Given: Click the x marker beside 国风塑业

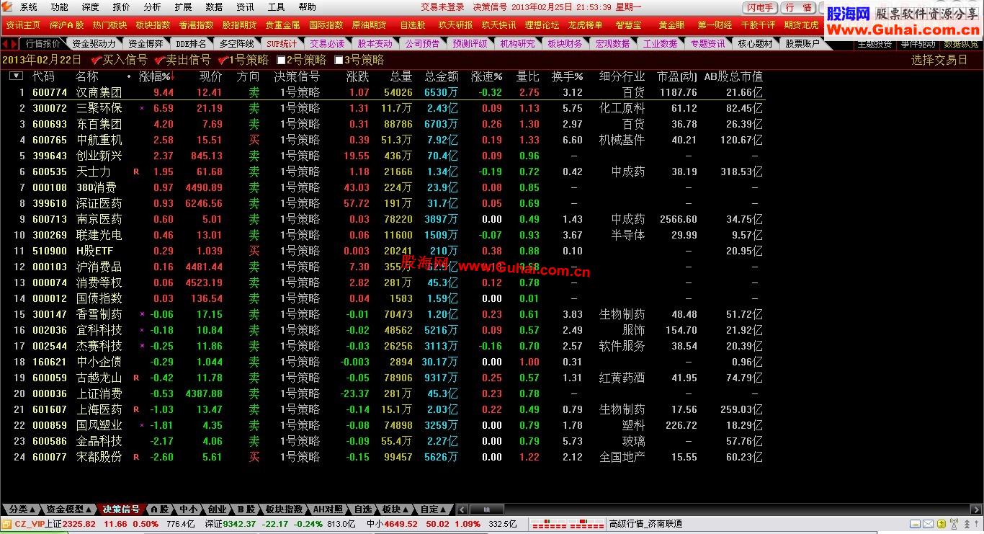Looking at the screenshot, I should pyautogui.click(x=142, y=426).
